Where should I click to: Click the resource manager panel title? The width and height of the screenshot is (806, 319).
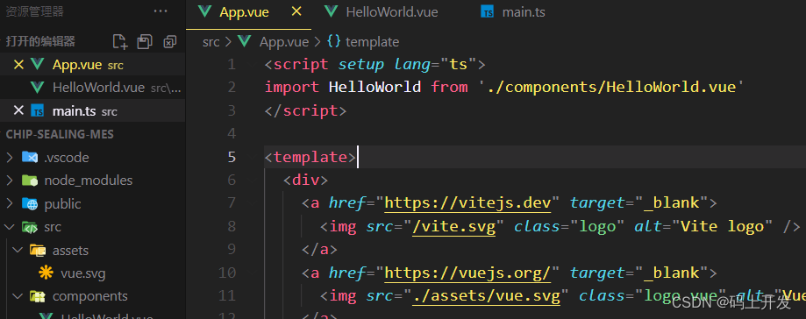coord(34,11)
